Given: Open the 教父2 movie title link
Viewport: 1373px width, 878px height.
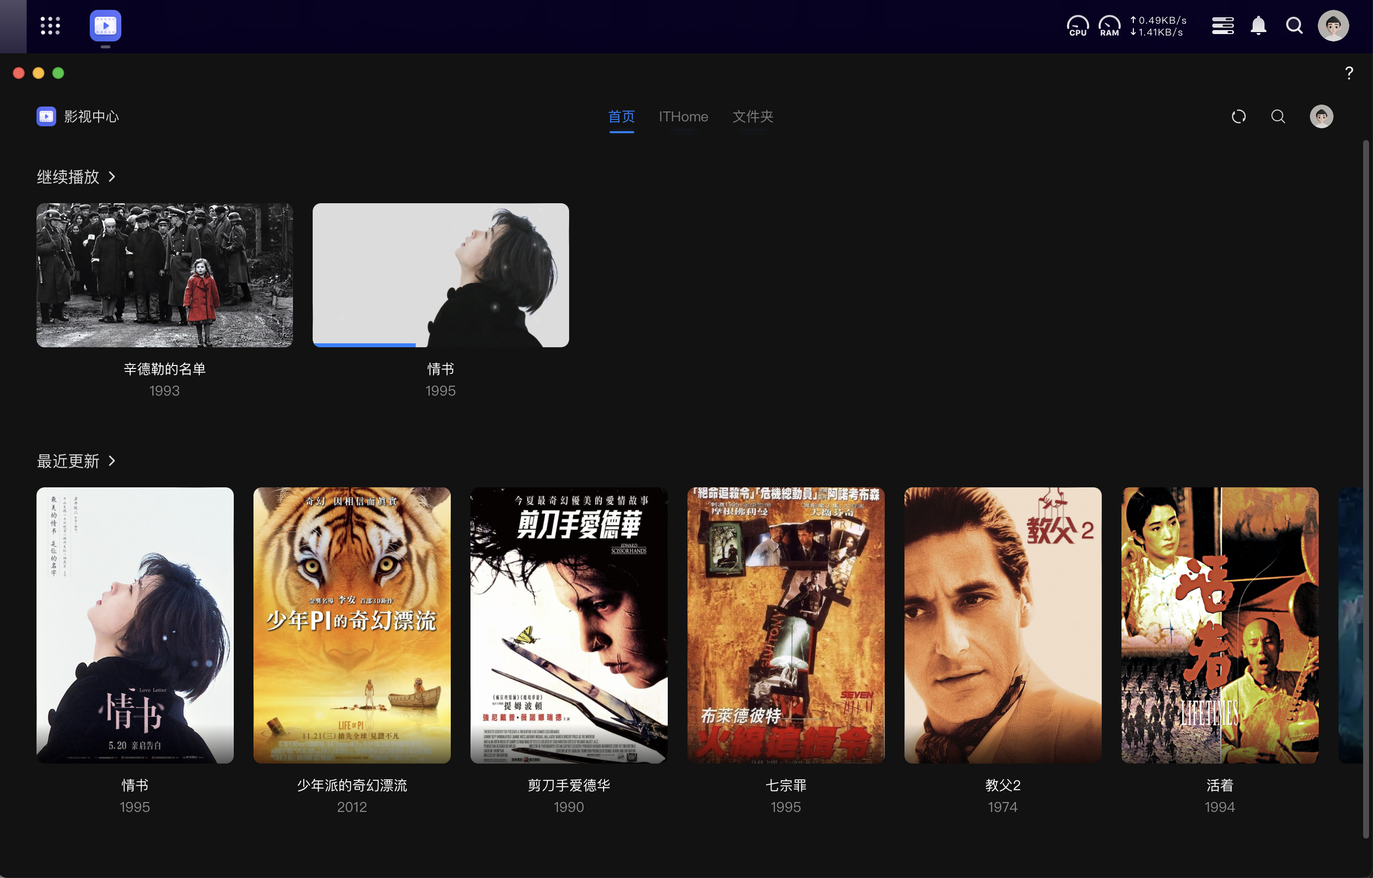Looking at the screenshot, I should pos(1003,785).
